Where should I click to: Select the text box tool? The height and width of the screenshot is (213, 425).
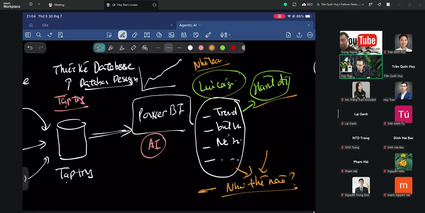[147, 35]
